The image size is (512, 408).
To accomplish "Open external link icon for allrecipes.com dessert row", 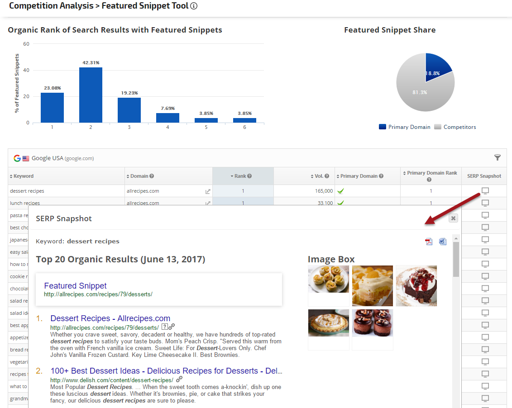I will pos(208,191).
